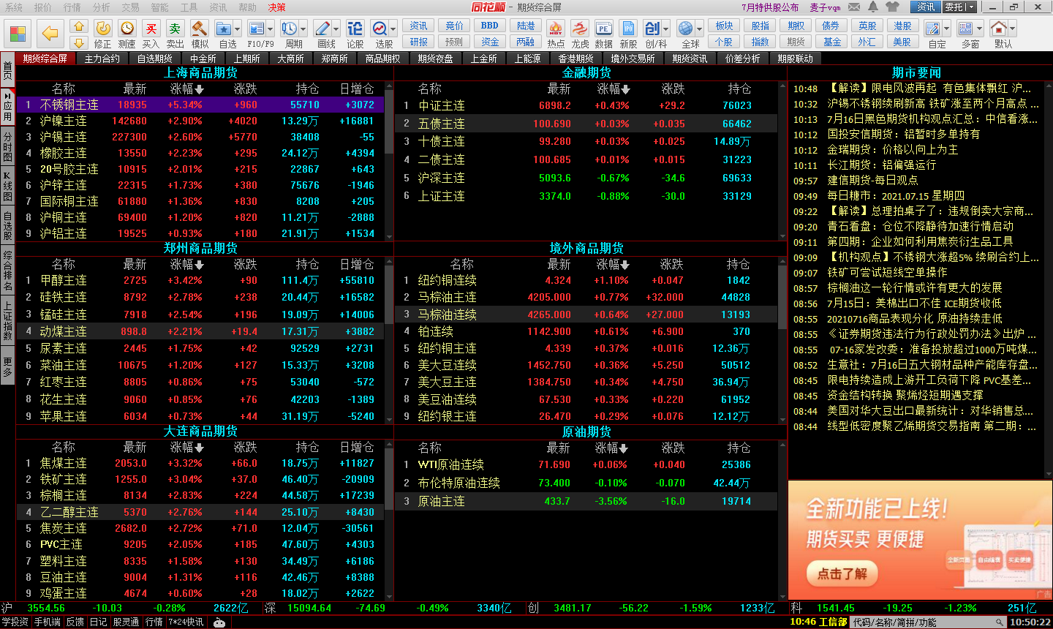1053x629 pixels.
Task: Click the 全球 global markets globe icon
Action: [x=686, y=28]
